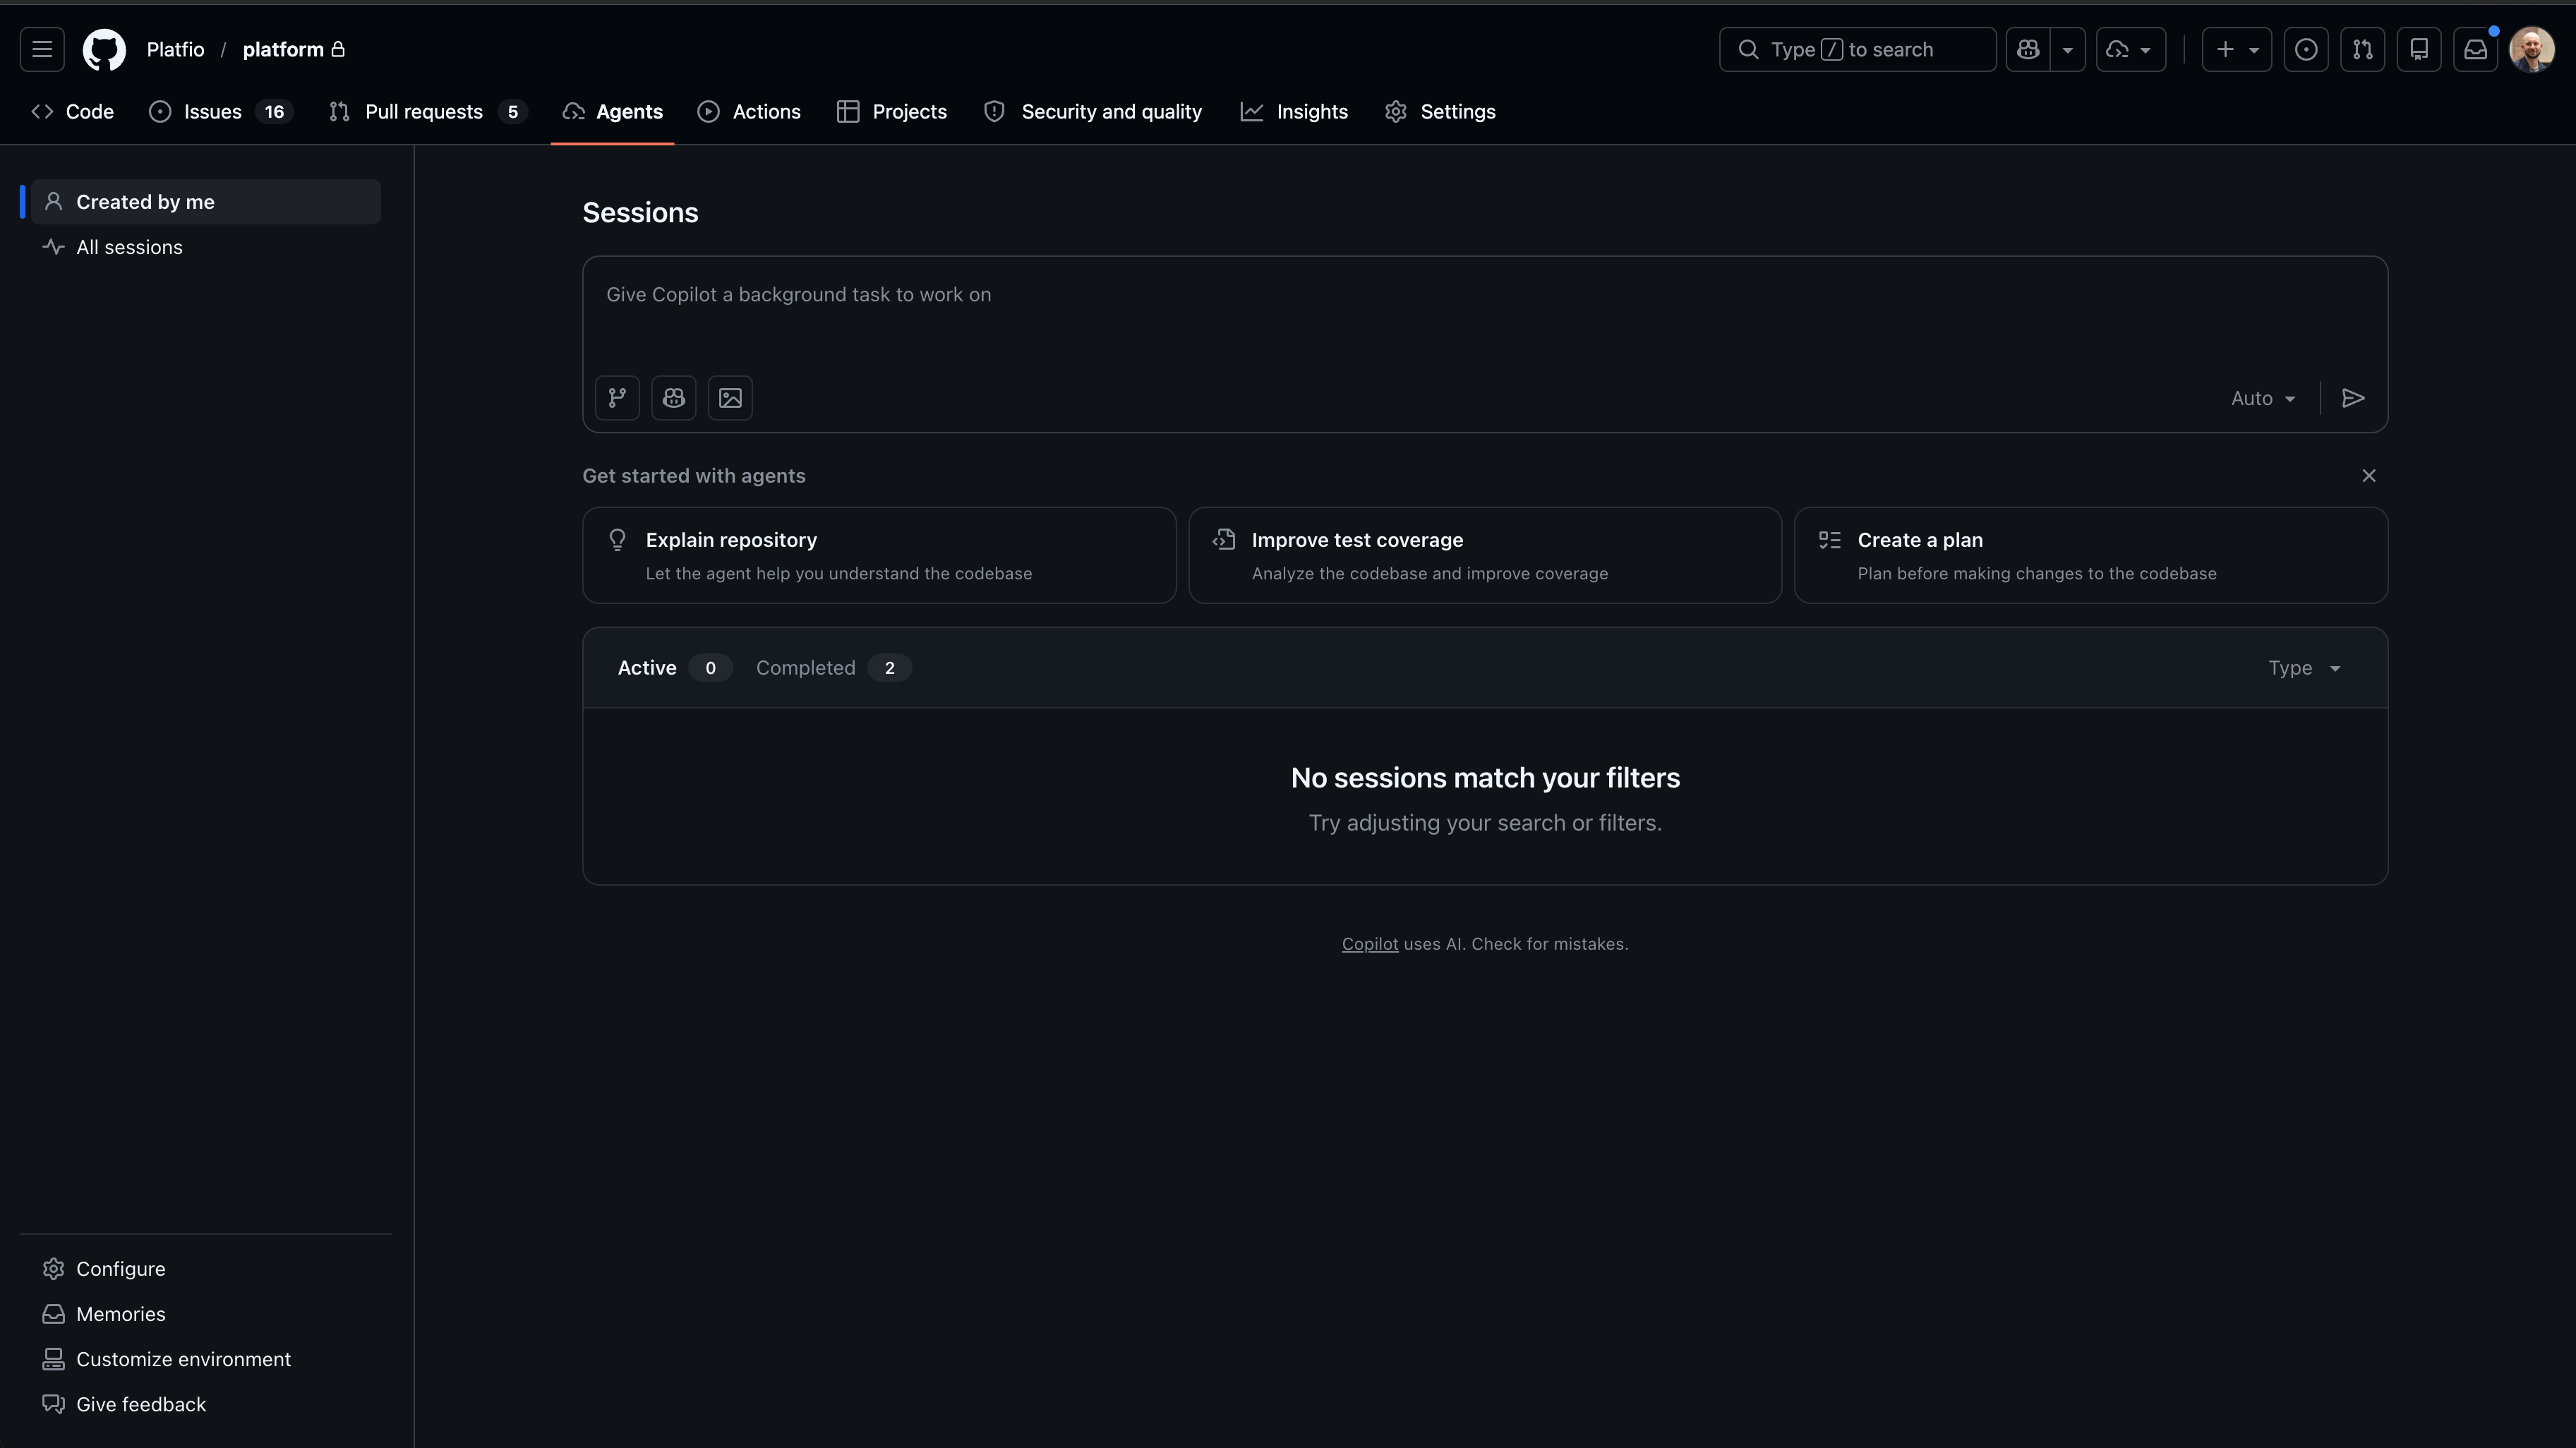Dismiss Get started with agents section
The height and width of the screenshot is (1448, 2576).
2369,476
